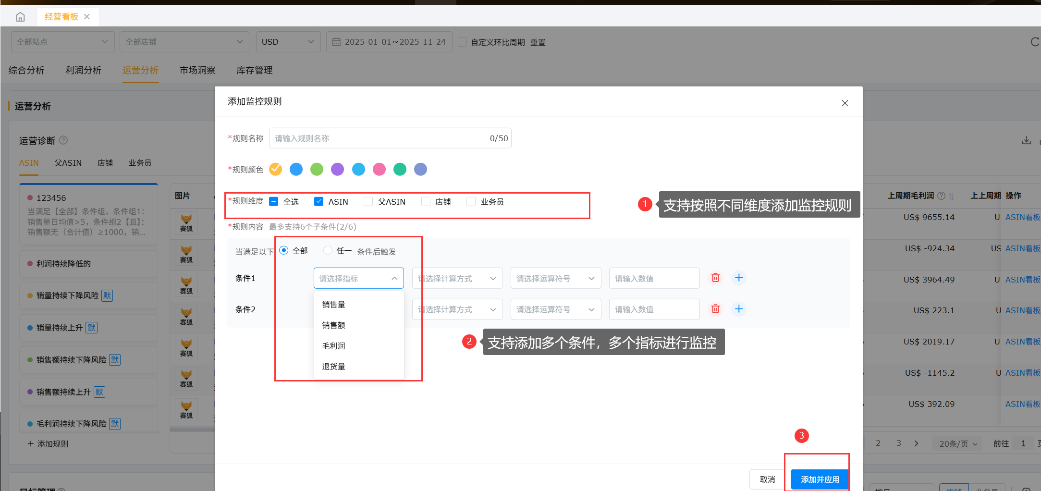Toggle the 全选 dimension checkbox
The width and height of the screenshot is (1041, 491).
(274, 201)
